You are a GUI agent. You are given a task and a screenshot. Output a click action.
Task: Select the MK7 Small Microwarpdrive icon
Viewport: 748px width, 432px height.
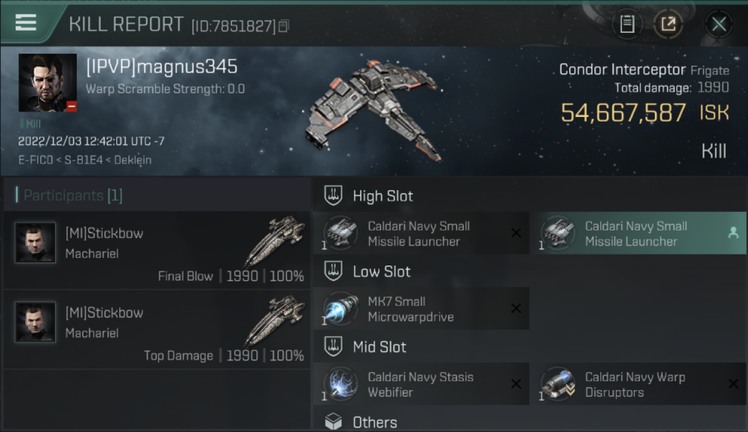[341, 309]
